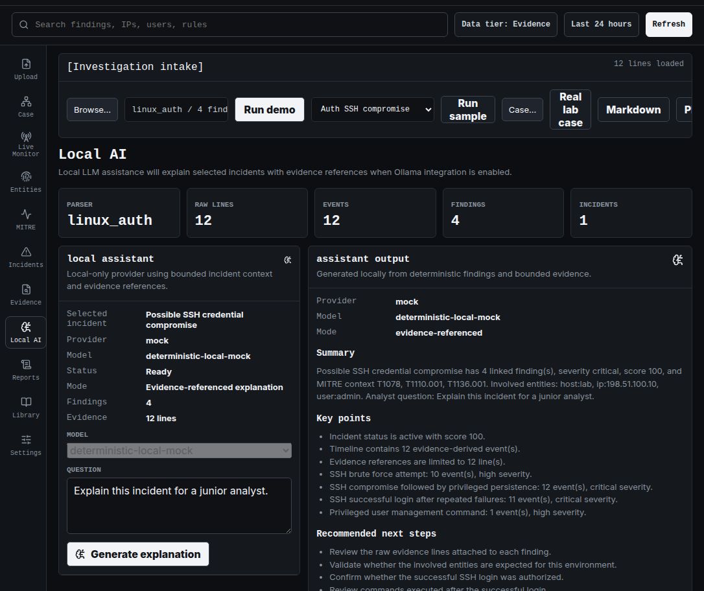Click the Refresh button
Screen dimensions: 704x591
[x=668, y=24]
